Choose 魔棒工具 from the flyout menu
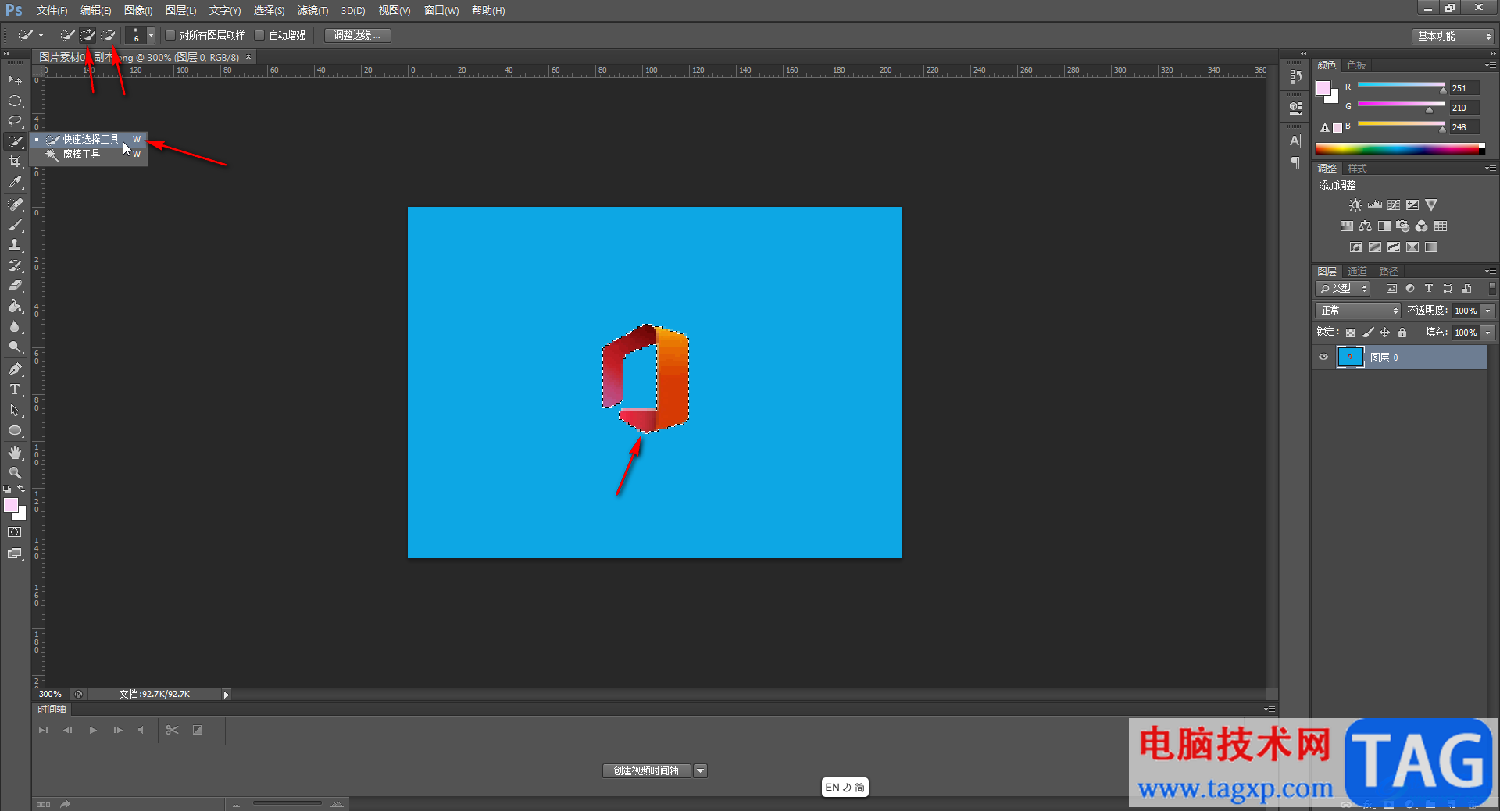Image resolution: width=1500 pixels, height=811 pixels. 81,155
